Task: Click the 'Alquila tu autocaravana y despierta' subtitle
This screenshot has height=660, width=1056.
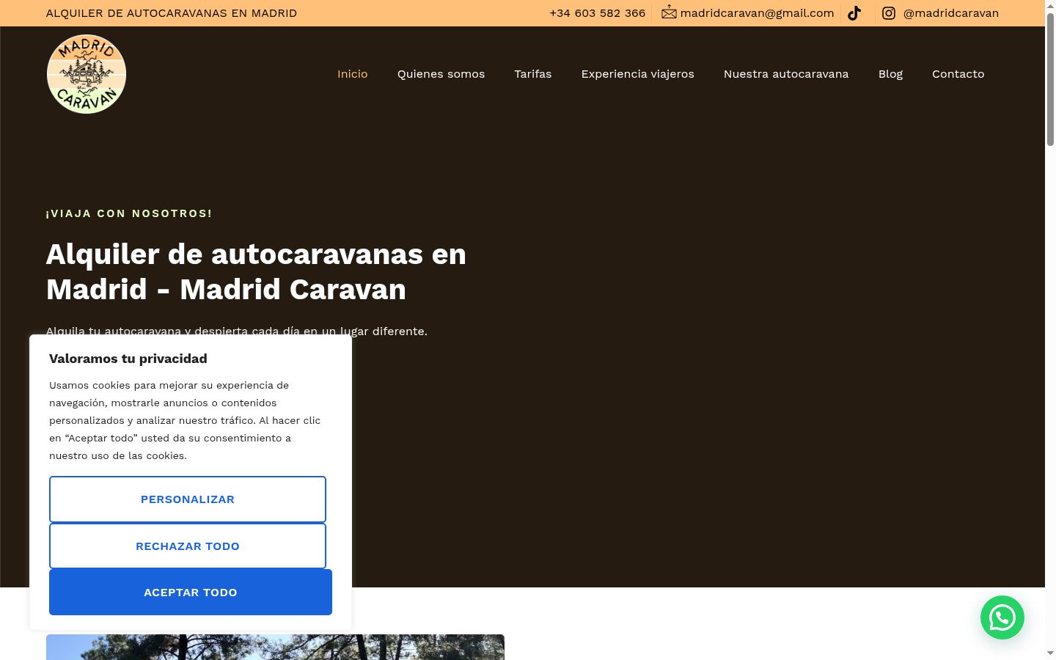Action: click(x=237, y=331)
